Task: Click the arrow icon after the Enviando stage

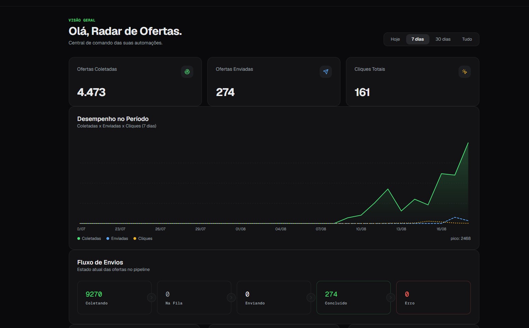Action: click(311, 298)
